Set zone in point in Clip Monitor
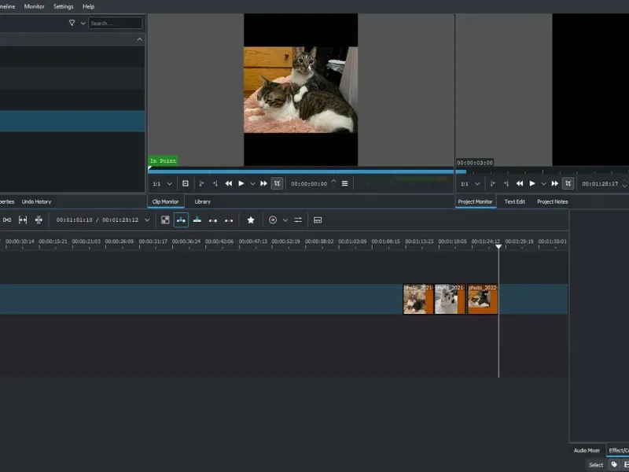This screenshot has height=472, width=629. click(202, 183)
